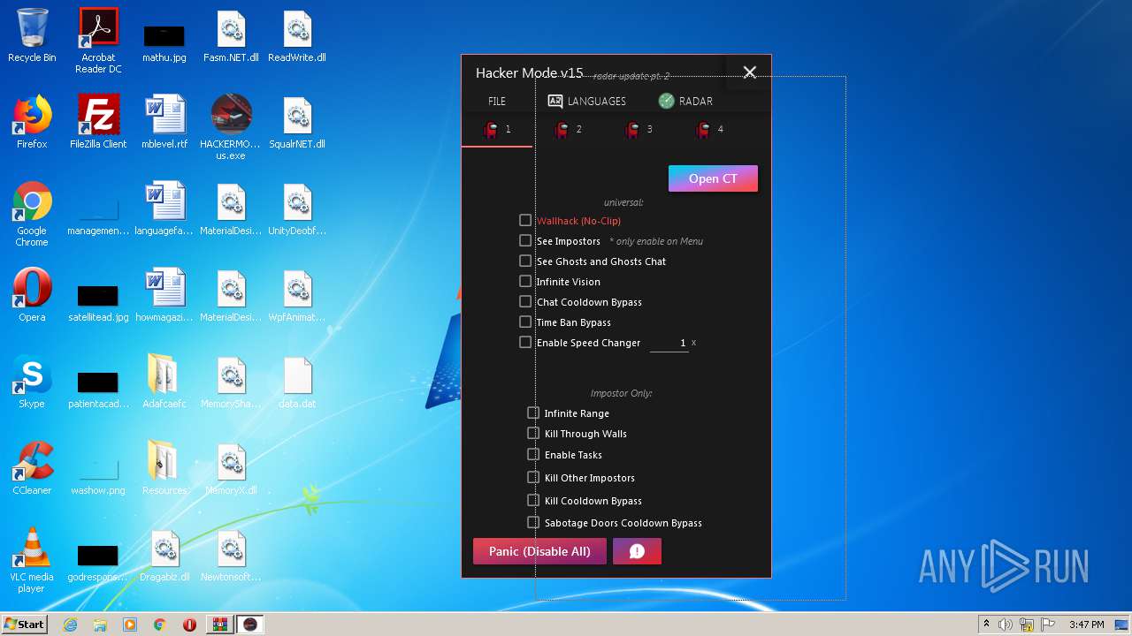Viewport: 1132px width, 636px height.
Task: Open the Opera desktop shortcut
Action: [x=32, y=295]
